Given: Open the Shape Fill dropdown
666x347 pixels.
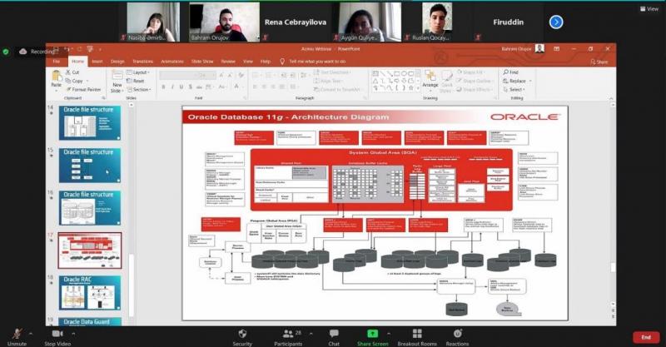Looking at the screenshot, I should (470, 72).
